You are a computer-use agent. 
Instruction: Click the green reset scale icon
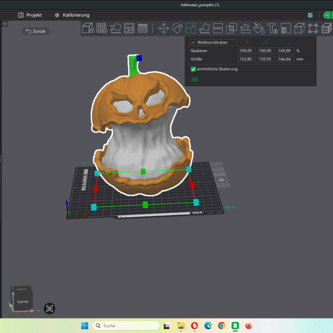pos(194,79)
